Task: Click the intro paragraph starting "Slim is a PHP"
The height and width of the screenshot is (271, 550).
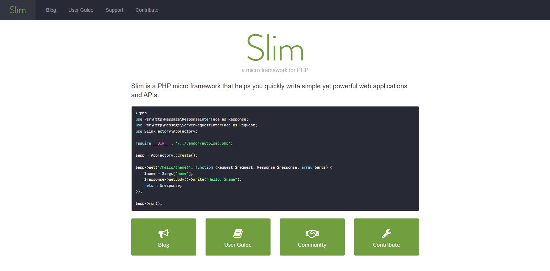Action: tap(269, 90)
